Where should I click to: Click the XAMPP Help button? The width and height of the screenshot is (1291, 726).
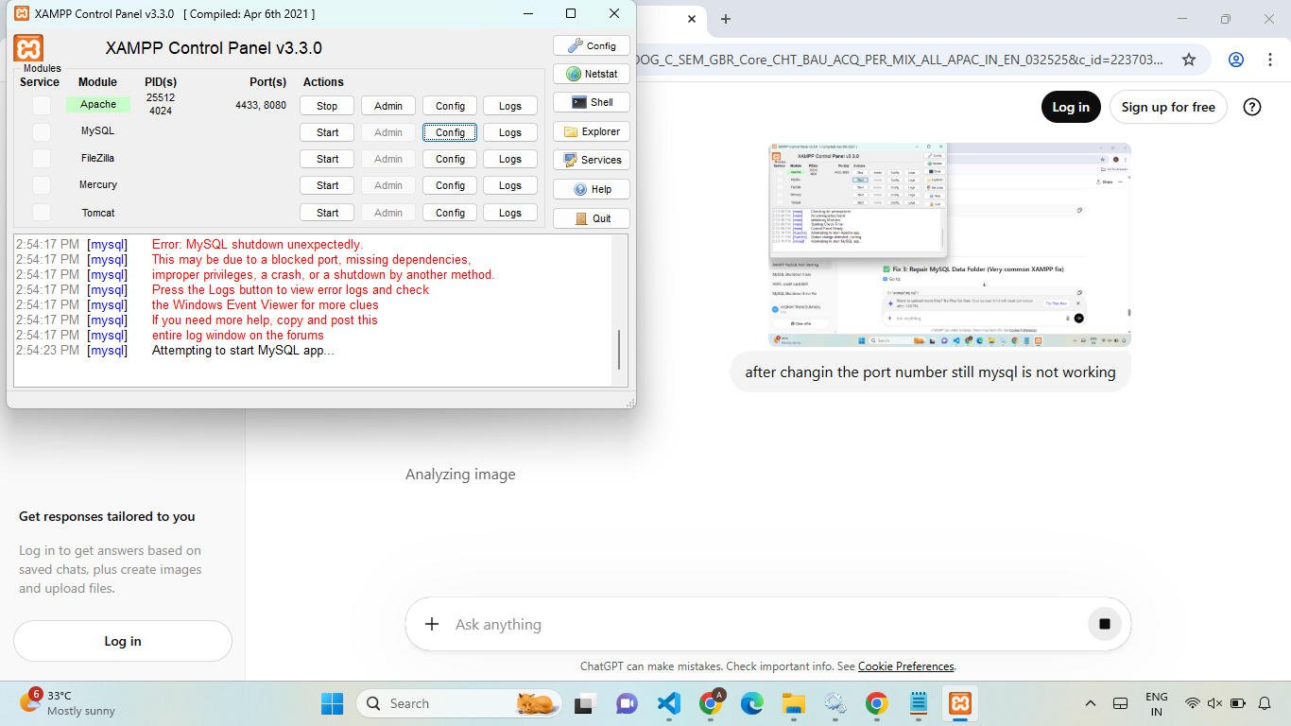pos(591,189)
